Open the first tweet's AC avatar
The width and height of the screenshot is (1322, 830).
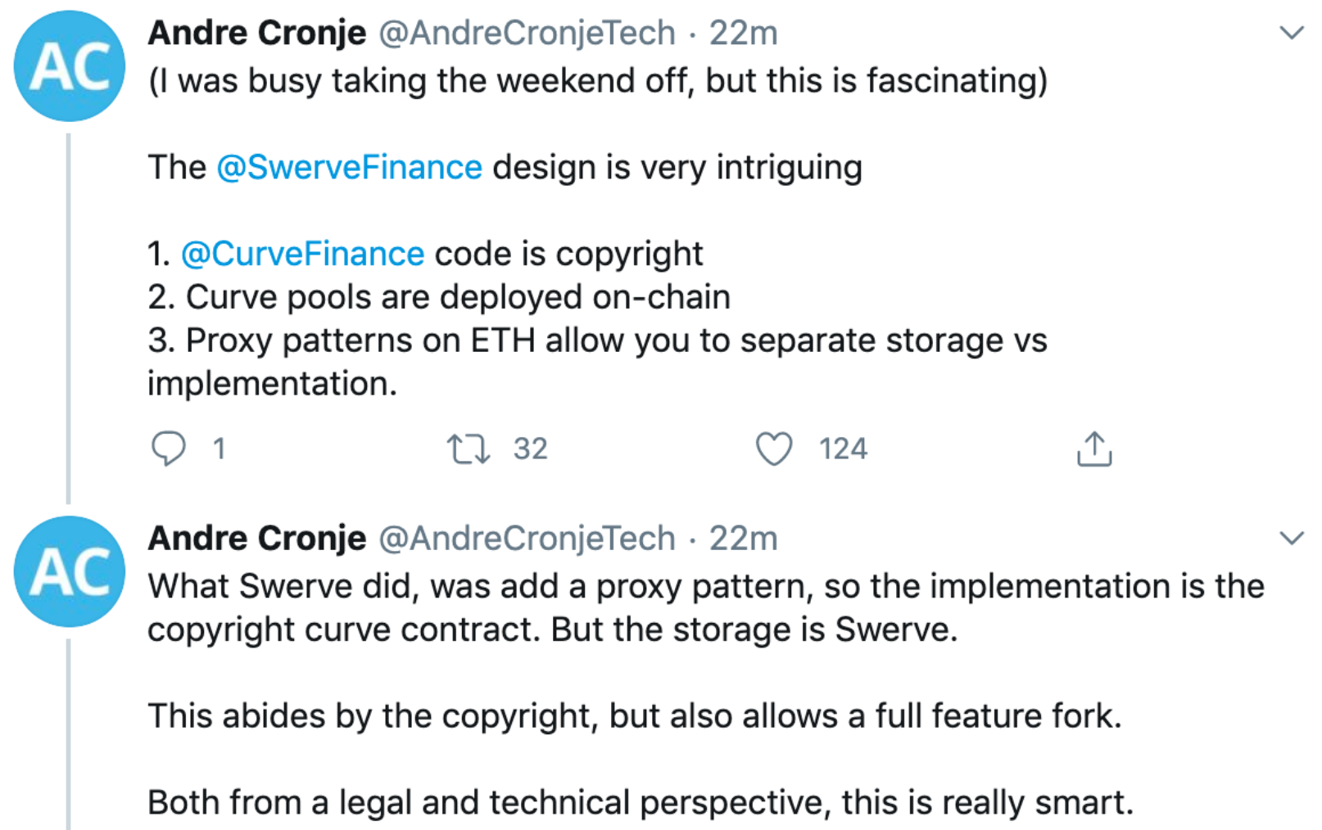tap(70, 66)
